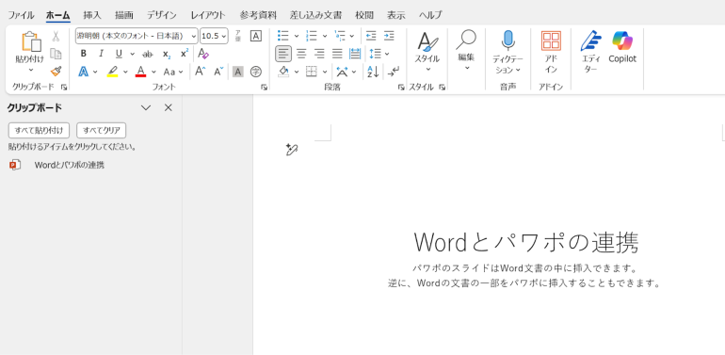Open the font name dropdown
The height and width of the screenshot is (355, 725).
(x=193, y=36)
